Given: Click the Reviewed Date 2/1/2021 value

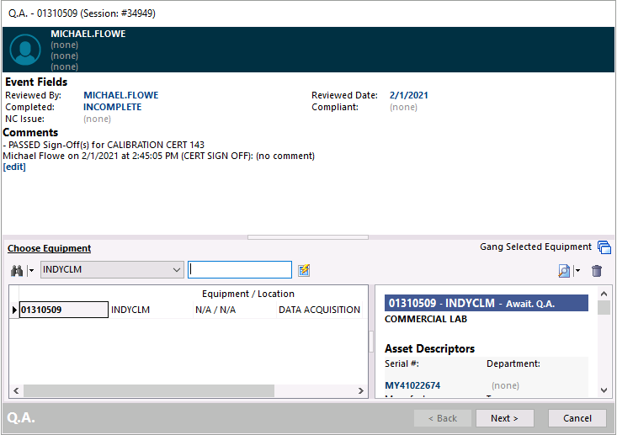Looking at the screenshot, I should click(409, 95).
